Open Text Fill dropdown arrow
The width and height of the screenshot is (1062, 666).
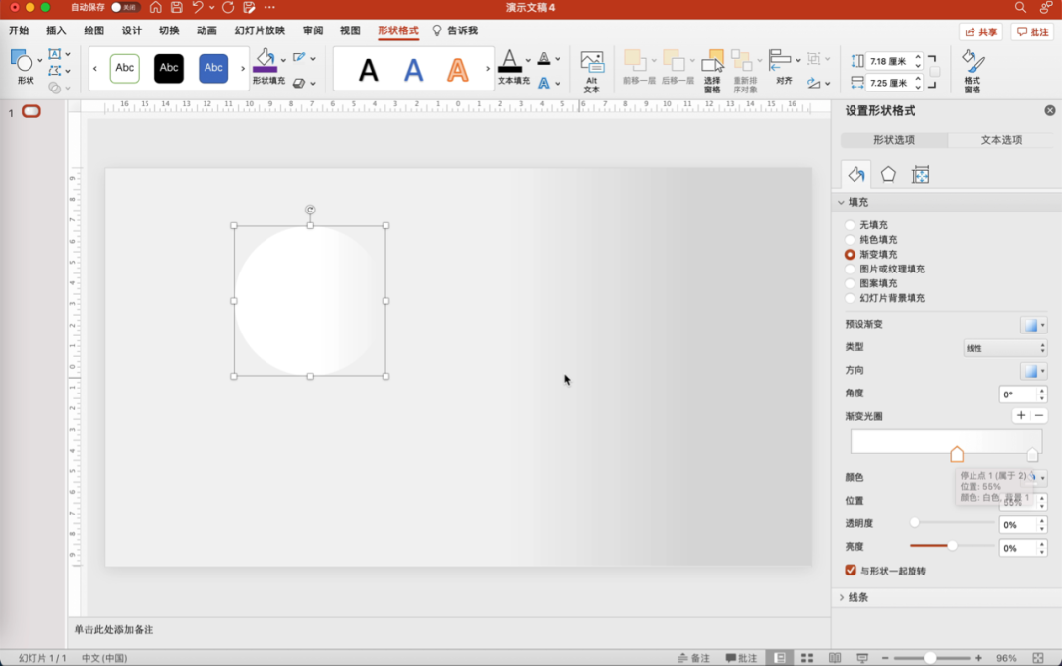pos(528,60)
